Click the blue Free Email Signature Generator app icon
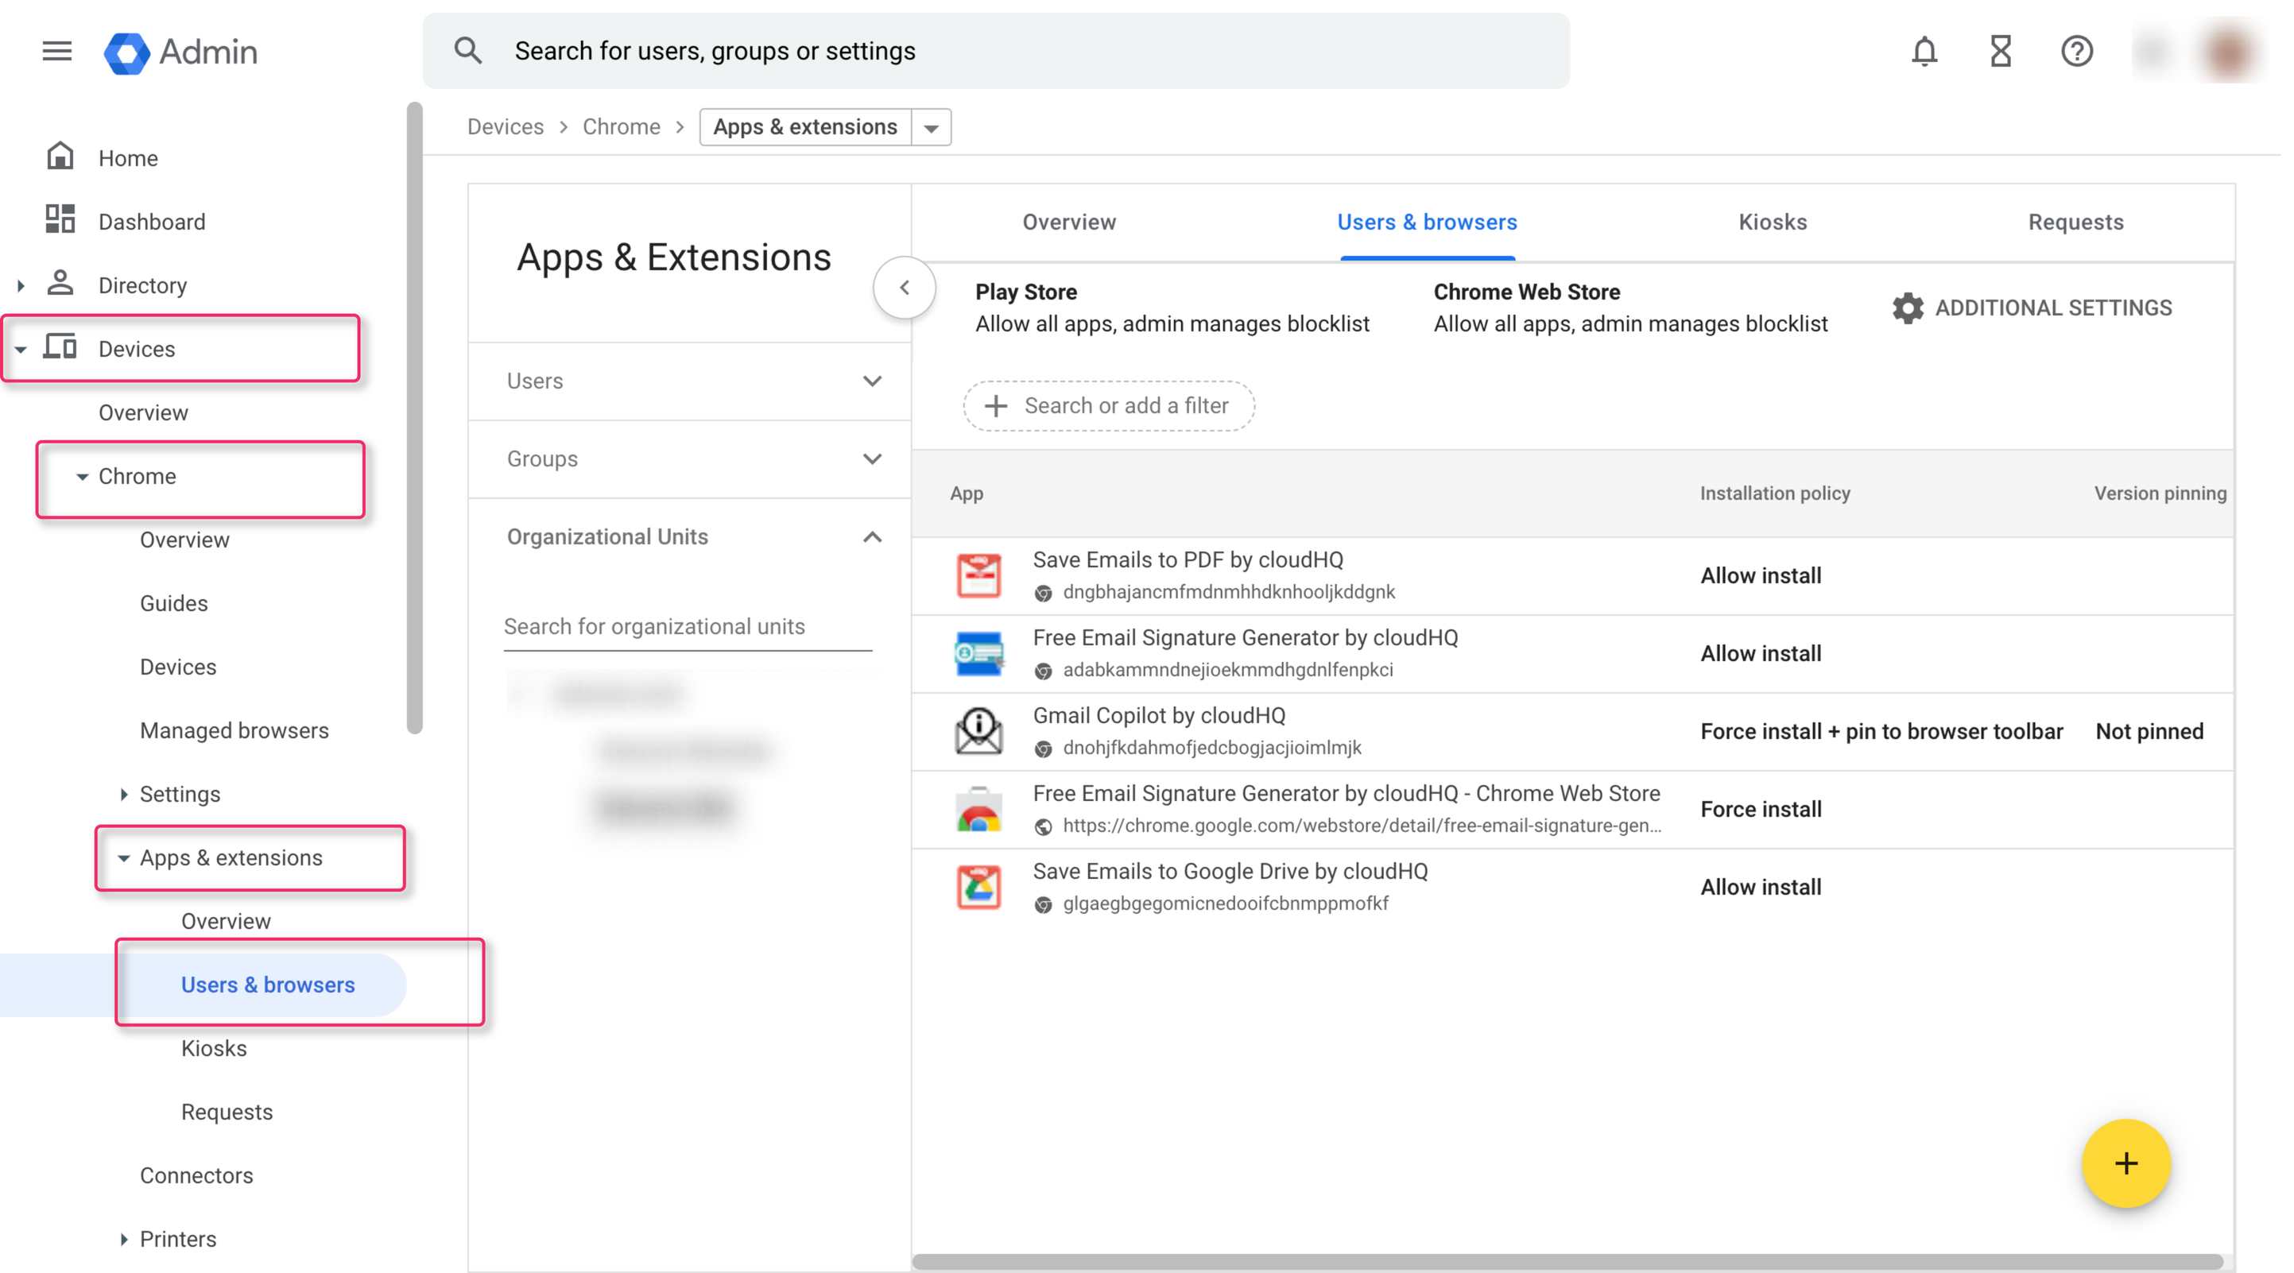This screenshot has height=1273, width=2294. (978, 653)
